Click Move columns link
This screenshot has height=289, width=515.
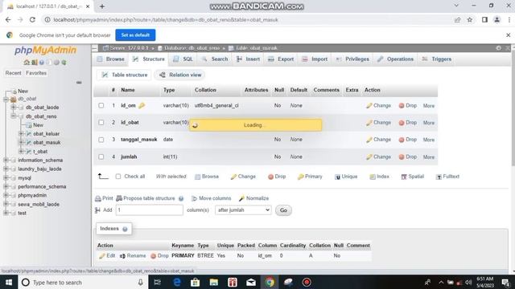click(x=212, y=198)
